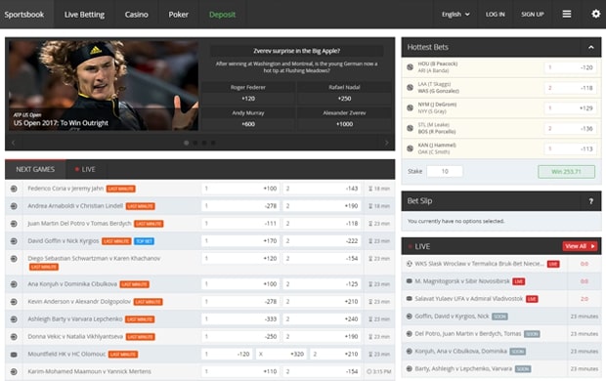Pick odds 2 +210 for Alexandr Dolgopolov
The height and width of the screenshot is (381, 606).
click(x=322, y=302)
